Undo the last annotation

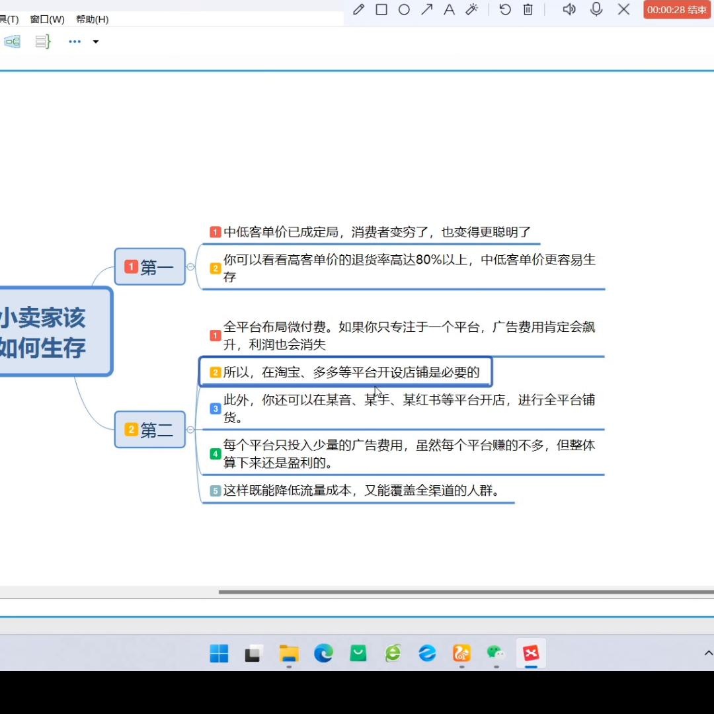(505, 9)
